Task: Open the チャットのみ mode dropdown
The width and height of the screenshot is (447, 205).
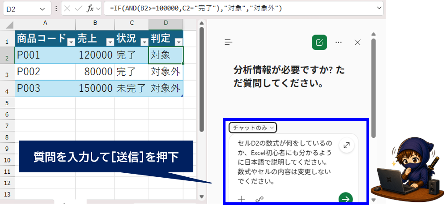Action: coord(253,128)
